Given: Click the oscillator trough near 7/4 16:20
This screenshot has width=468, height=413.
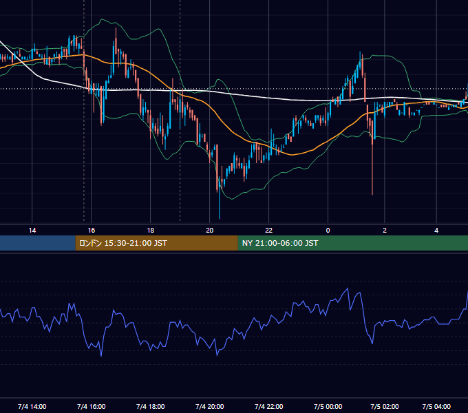Looking at the screenshot, I should click(101, 356).
